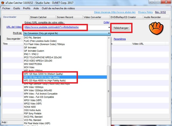Click the Télécharger button

point(121,28)
